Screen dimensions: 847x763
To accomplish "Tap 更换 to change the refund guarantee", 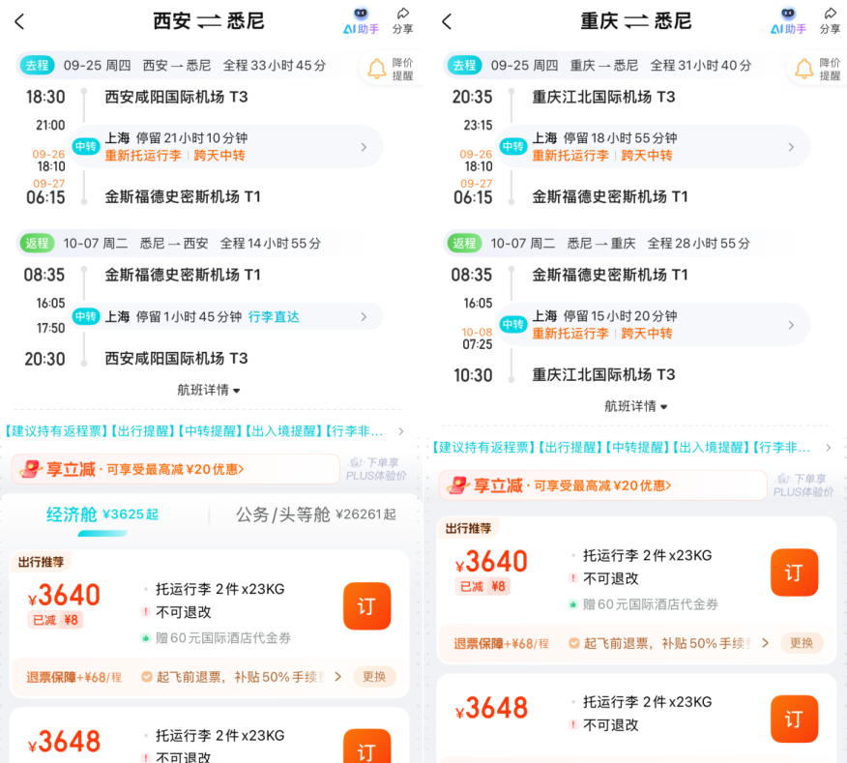I will coord(375,677).
